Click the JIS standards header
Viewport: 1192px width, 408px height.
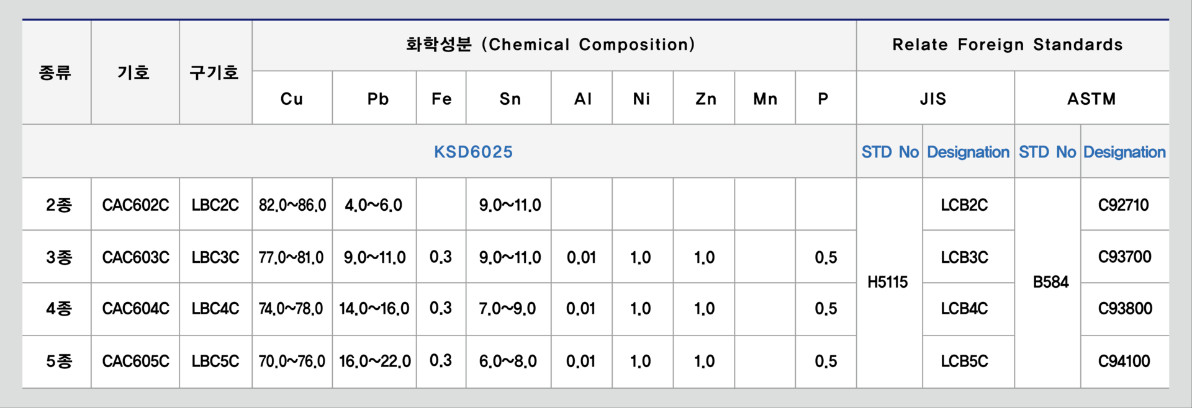(933, 99)
